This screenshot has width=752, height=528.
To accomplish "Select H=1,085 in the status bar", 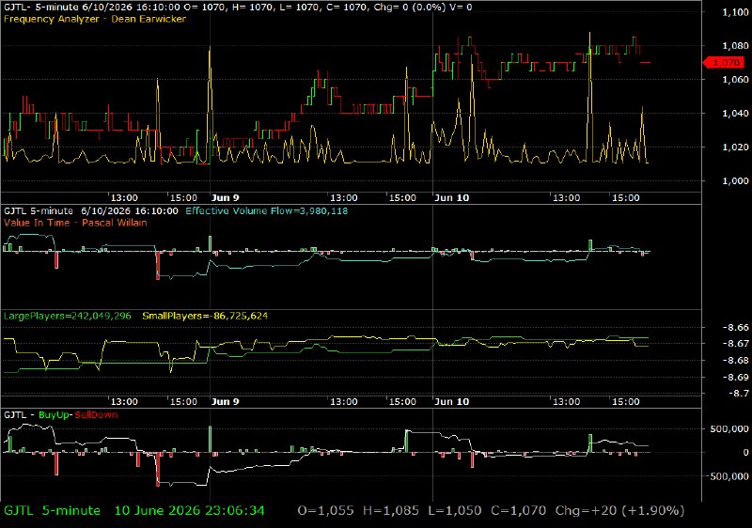I will click(390, 511).
